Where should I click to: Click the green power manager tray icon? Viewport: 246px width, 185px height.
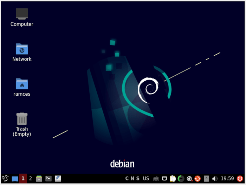point(181,179)
